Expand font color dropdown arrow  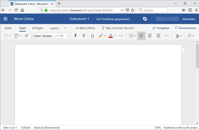point(115,36)
